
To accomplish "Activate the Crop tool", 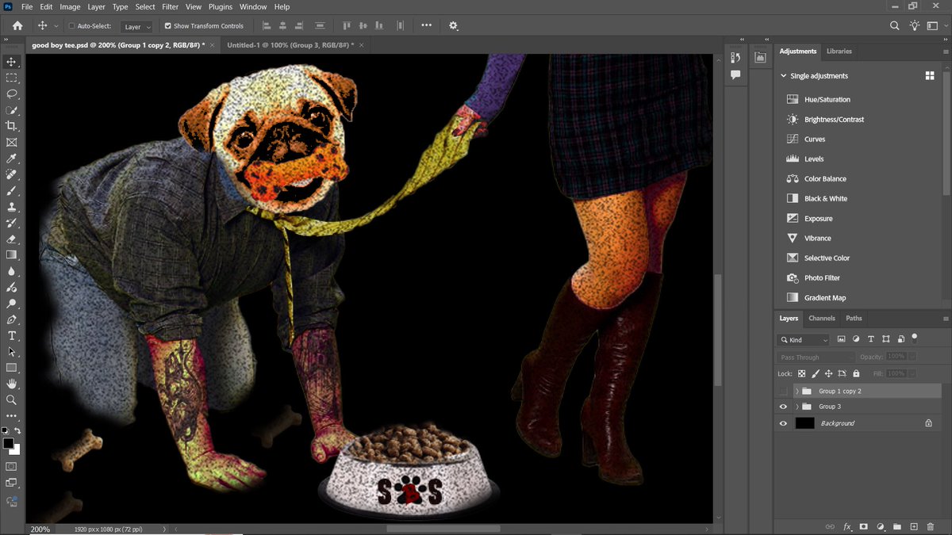I will click(11, 126).
